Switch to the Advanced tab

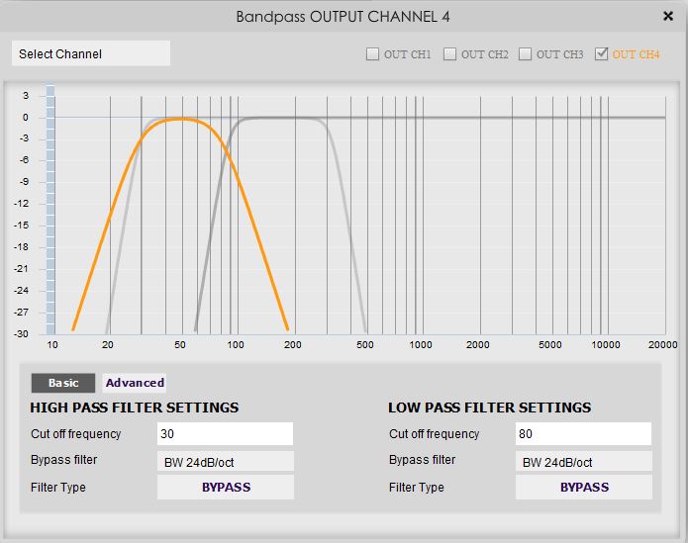click(x=135, y=383)
